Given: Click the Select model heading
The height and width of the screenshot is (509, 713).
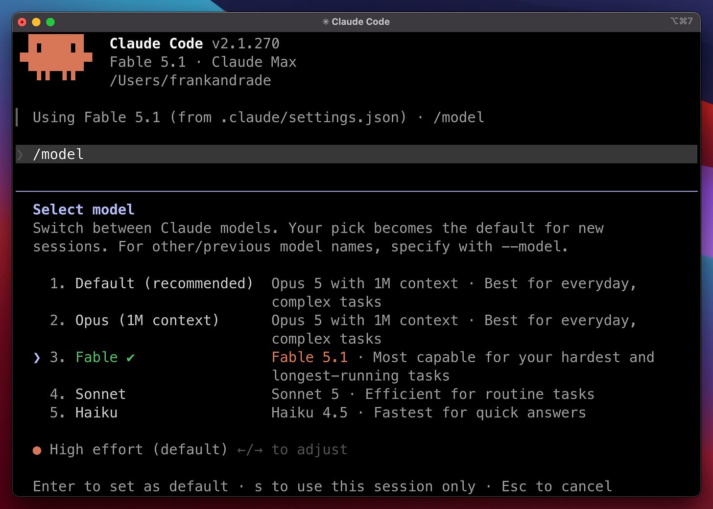Looking at the screenshot, I should 84,209.
